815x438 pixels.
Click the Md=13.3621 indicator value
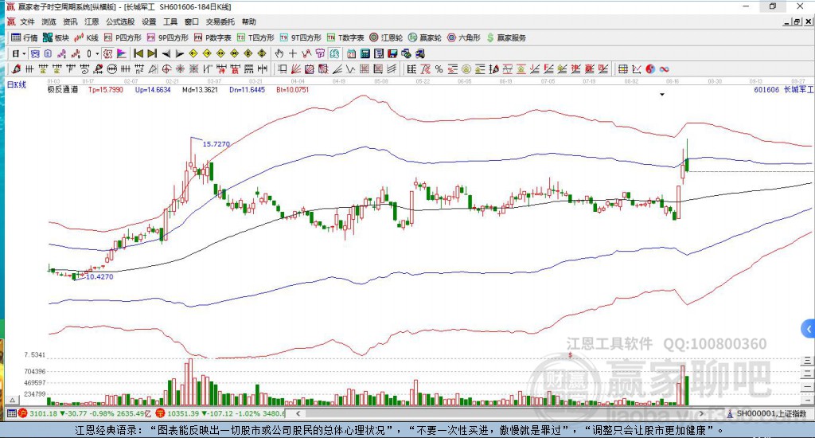tap(200, 89)
